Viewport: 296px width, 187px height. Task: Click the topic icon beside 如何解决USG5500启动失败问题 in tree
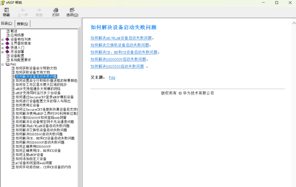[13, 134]
